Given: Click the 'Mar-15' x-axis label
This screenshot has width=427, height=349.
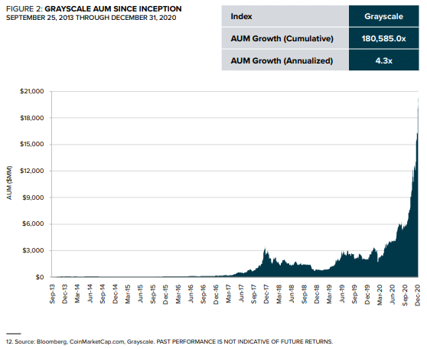Looking at the screenshot, I should [128, 294].
